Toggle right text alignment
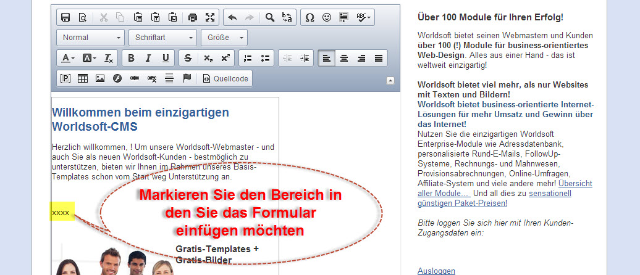640x275 pixels. 361,58
